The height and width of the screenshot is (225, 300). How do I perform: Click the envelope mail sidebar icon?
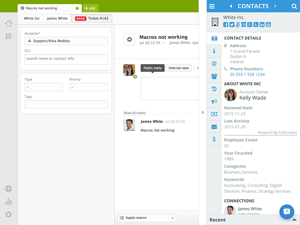[214, 127]
